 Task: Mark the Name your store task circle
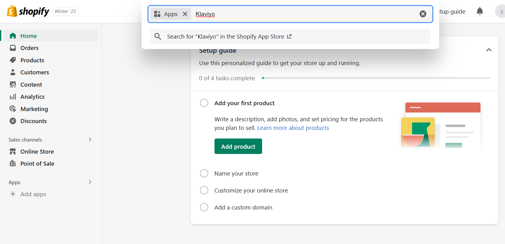204,173
